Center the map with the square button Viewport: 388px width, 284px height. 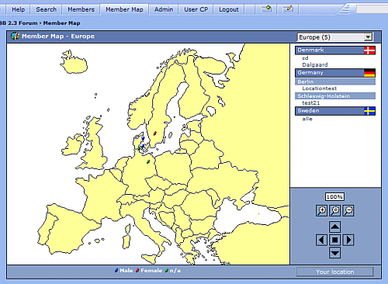click(334, 240)
